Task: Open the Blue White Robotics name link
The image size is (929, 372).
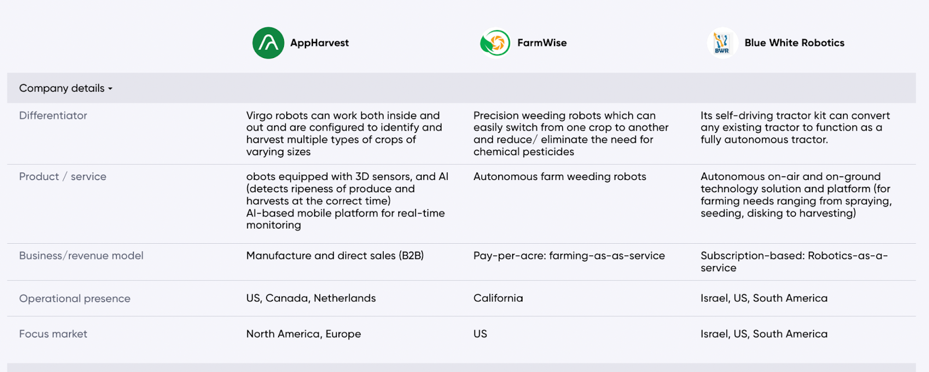Action: [x=794, y=43]
